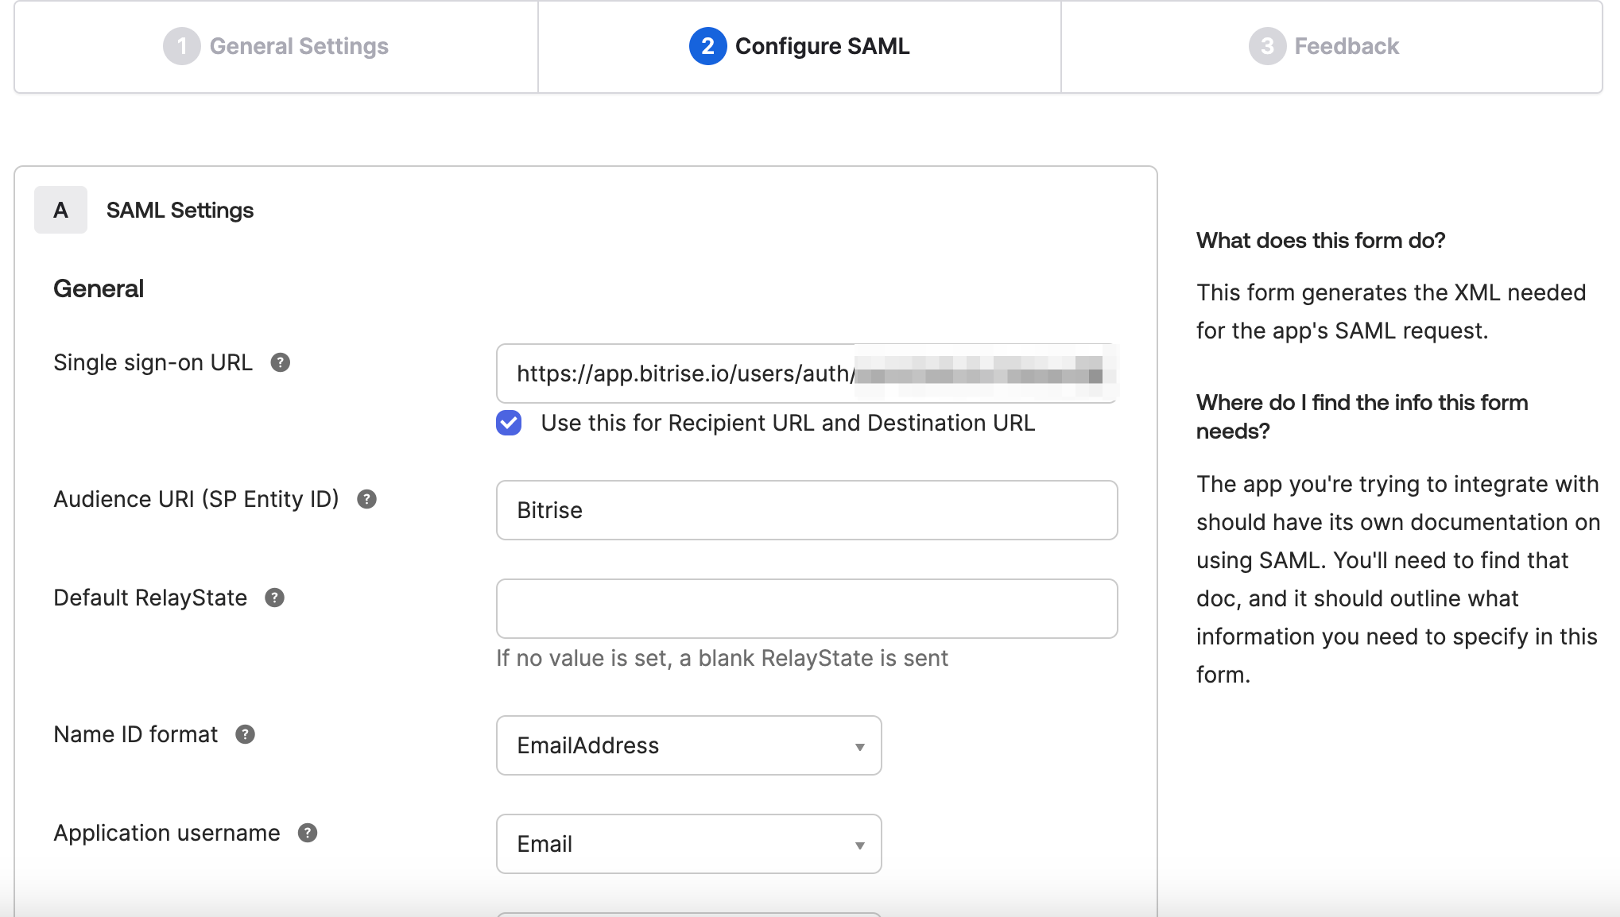
Task: Click the section A badge
Action: (x=60, y=211)
